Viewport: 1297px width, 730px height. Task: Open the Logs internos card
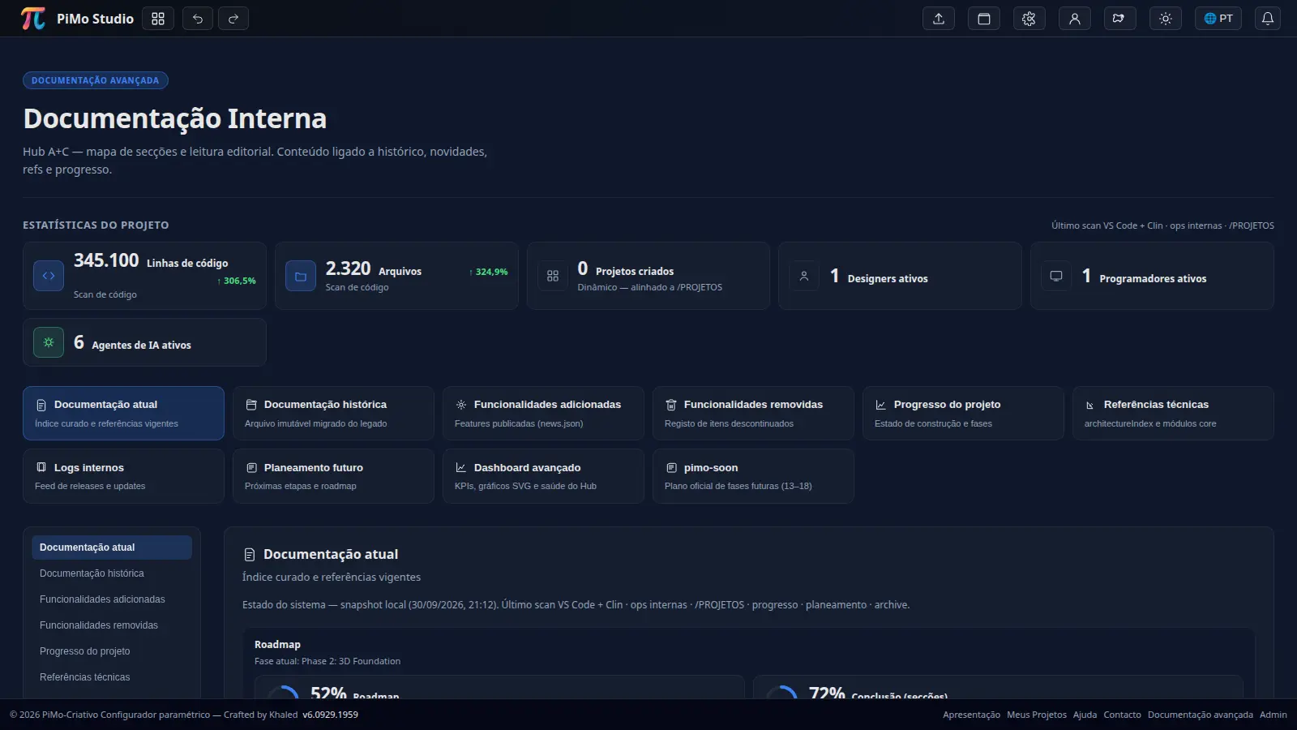click(123, 476)
